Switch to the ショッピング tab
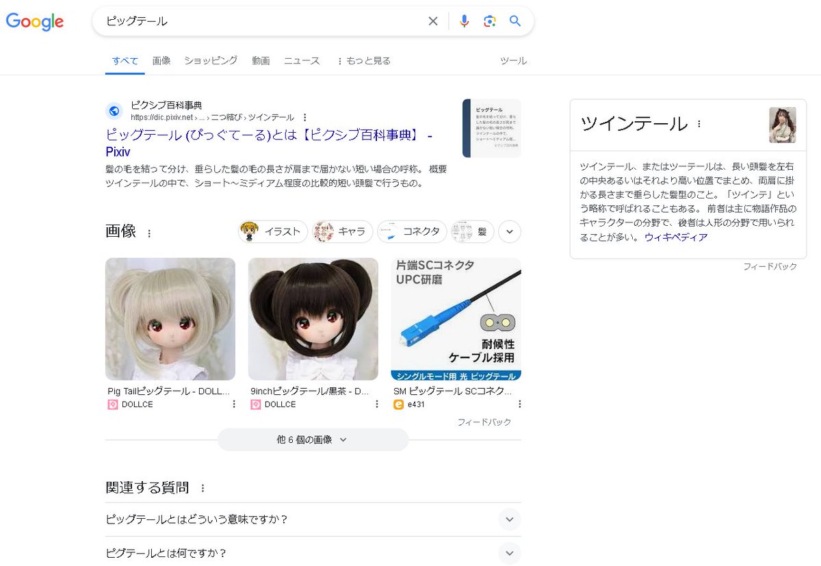Screen dimensions: 821x566 click(x=211, y=61)
